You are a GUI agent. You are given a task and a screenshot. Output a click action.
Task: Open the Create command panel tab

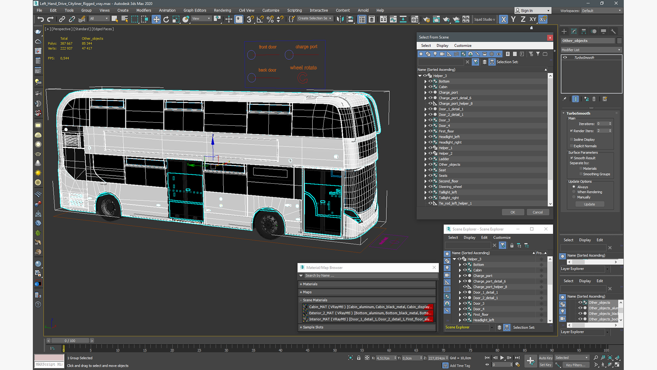pyautogui.click(x=564, y=31)
